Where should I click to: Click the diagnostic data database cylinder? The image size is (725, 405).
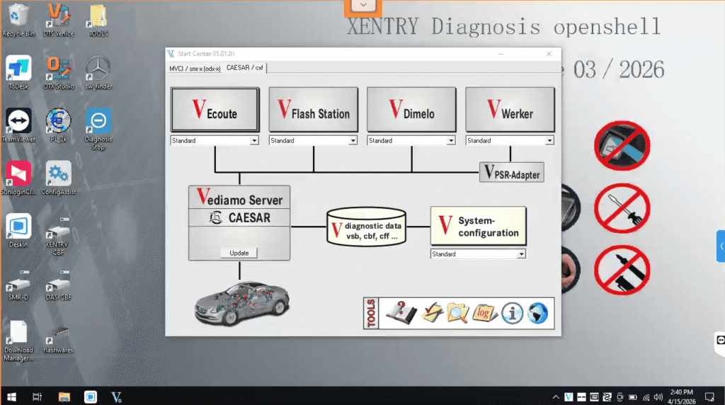point(366,227)
